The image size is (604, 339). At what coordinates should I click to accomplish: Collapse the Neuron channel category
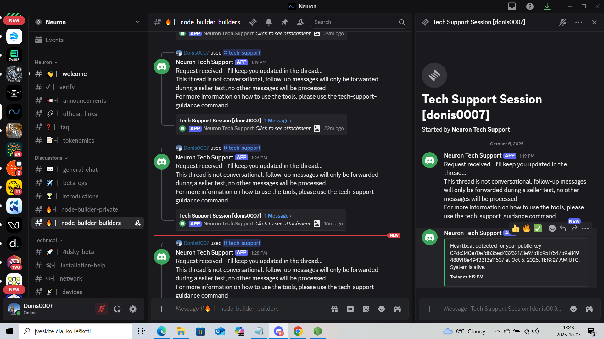point(46,62)
